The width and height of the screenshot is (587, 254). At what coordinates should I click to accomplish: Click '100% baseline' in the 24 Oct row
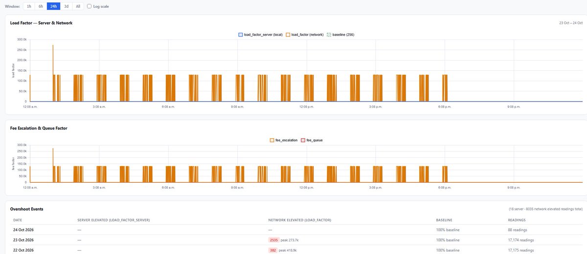[x=448, y=230]
